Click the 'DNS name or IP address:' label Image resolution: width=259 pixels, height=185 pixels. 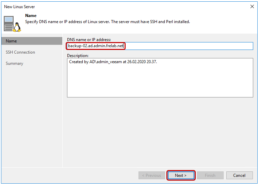tap(89, 40)
